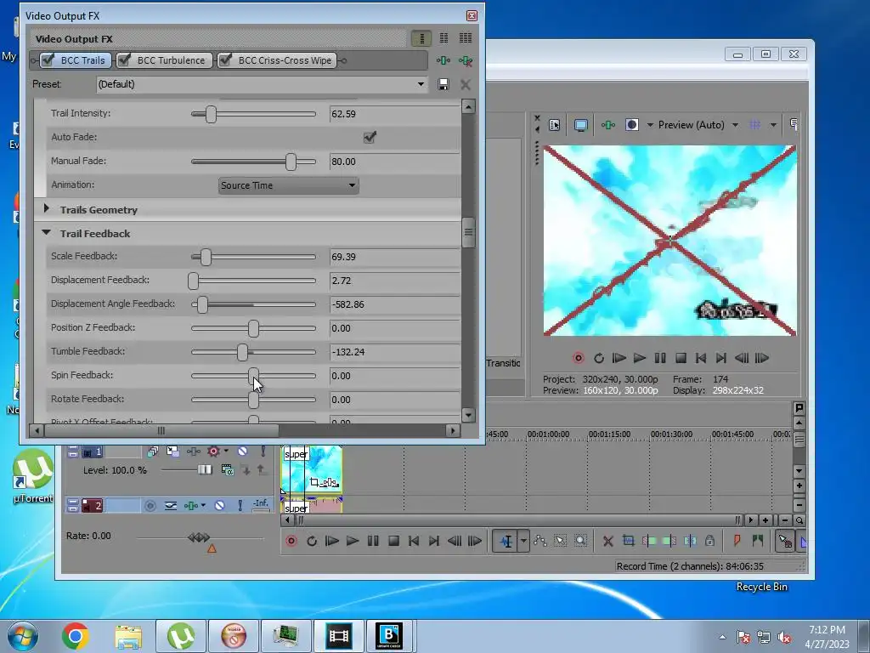Switch to two-column FX layout view
The width and height of the screenshot is (870, 653).
click(443, 38)
